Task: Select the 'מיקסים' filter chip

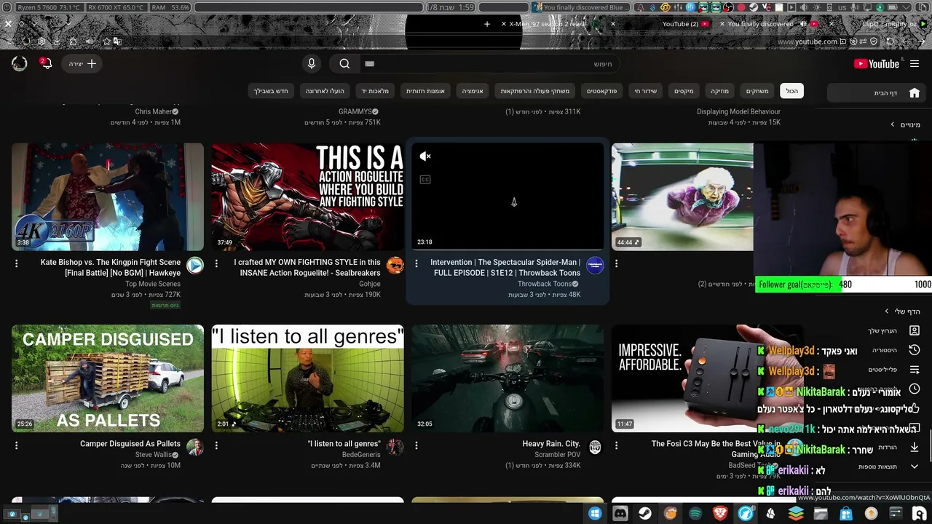Action: coord(684,91)
